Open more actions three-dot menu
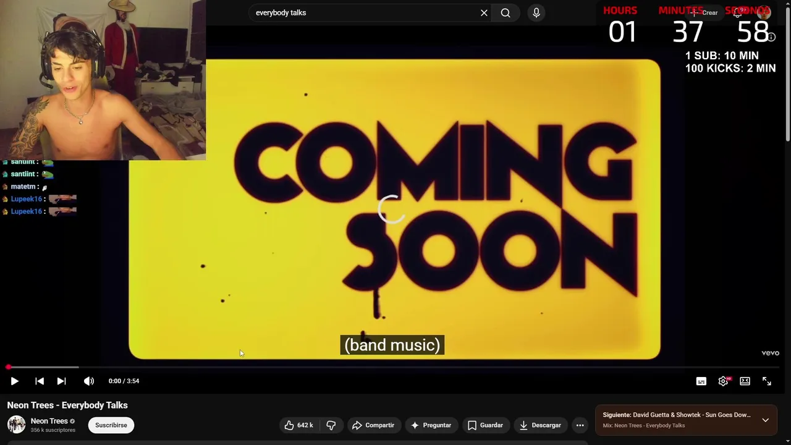The image size is (791, 445). pos(580,425)
